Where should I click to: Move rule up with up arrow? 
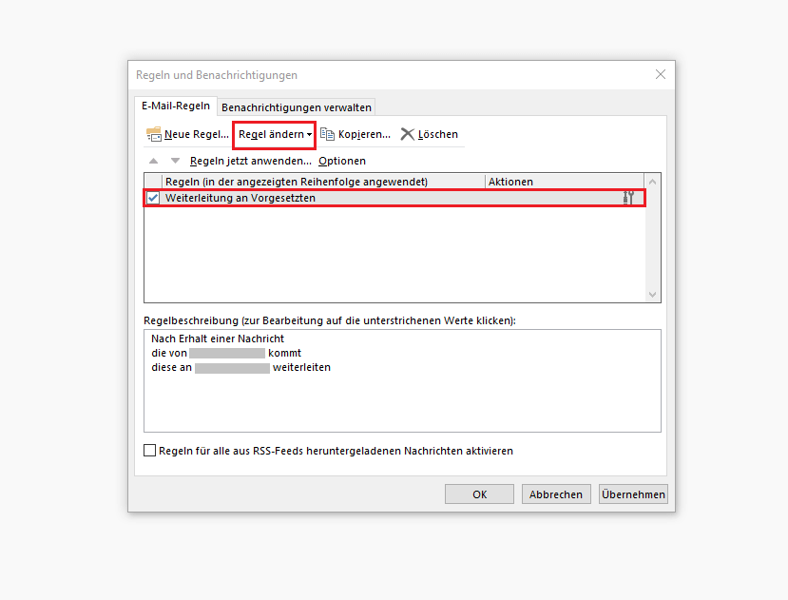tap(153, 161)
